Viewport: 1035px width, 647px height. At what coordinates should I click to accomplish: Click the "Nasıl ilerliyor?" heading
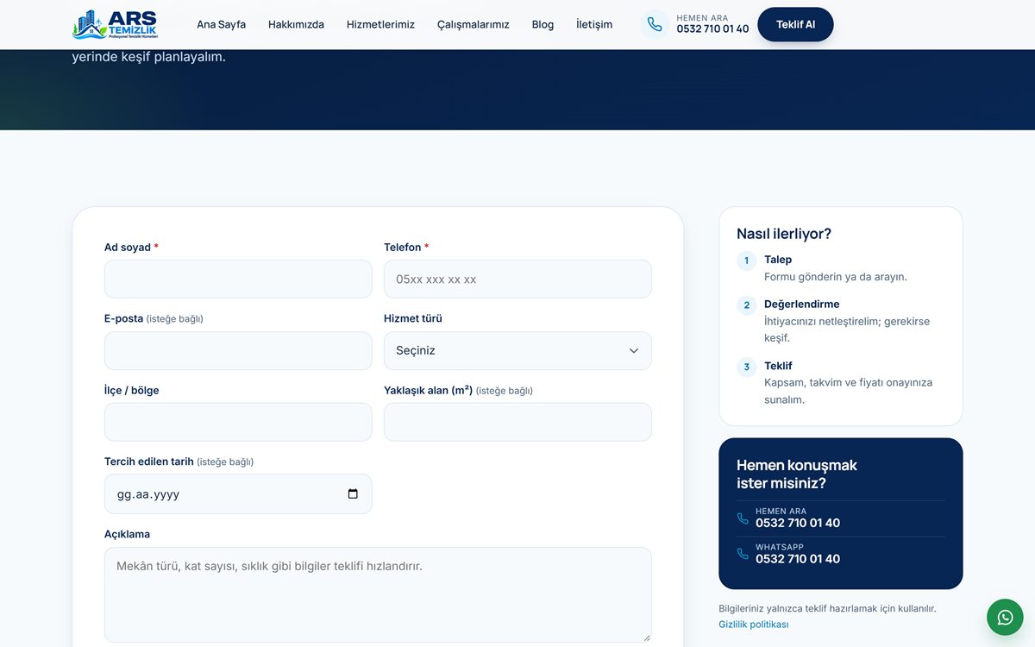point(784,234)
